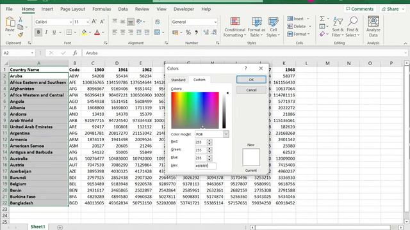Image resolution: width=410 pixels, height=230 pixels.
Task: Apply the Font Color letter A
Action: pos(97,32)
